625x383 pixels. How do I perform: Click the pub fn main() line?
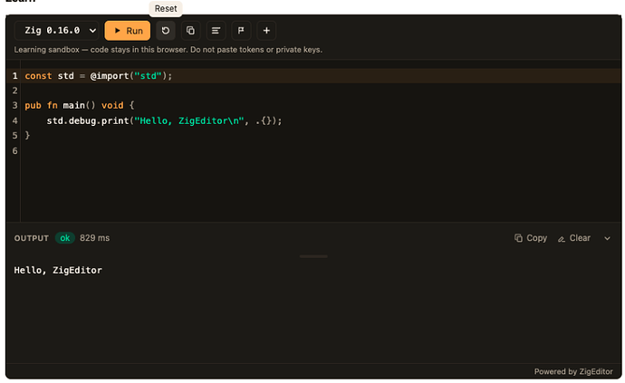80,105
